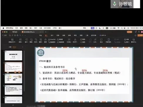This screenshot has height=107, width=143.
Task: Click the Icons library (图标) icon
Action: click(x=41, y=40)
